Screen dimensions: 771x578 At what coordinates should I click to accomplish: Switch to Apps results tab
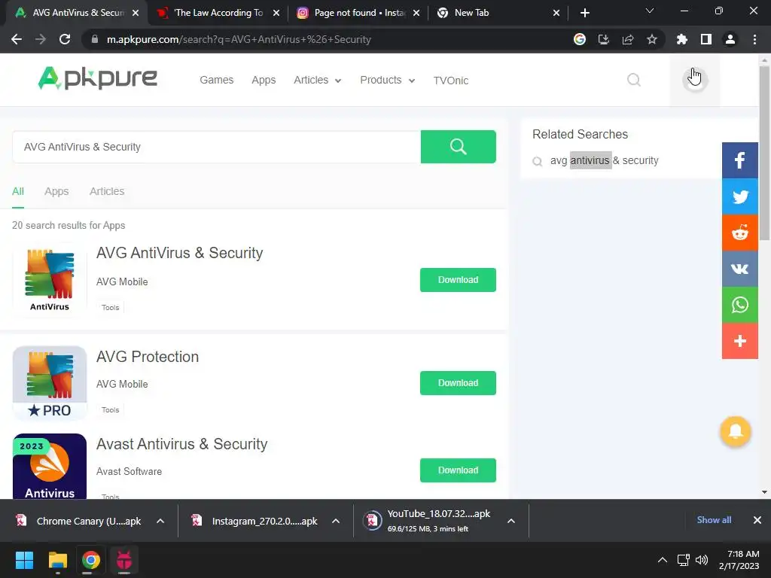[x=56, y=191]
